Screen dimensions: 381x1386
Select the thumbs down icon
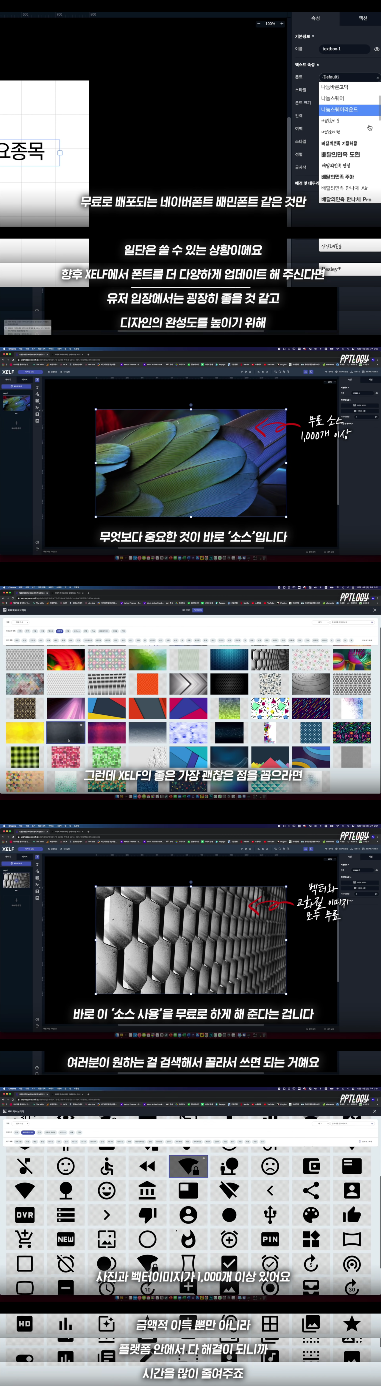point(147,1215)
